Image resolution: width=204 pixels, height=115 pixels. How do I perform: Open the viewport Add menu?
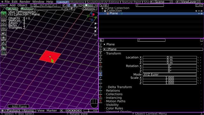(12, 5)
